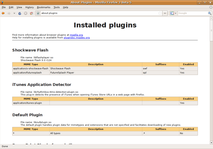Image resolution: width=213 pixels, height=149 pixels.
Task: Click the application/x-shockwave-flash MIME cell
Action: click(31, 69)
